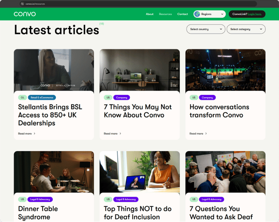Click the article count beside Latest articles

tap(102, 24)
